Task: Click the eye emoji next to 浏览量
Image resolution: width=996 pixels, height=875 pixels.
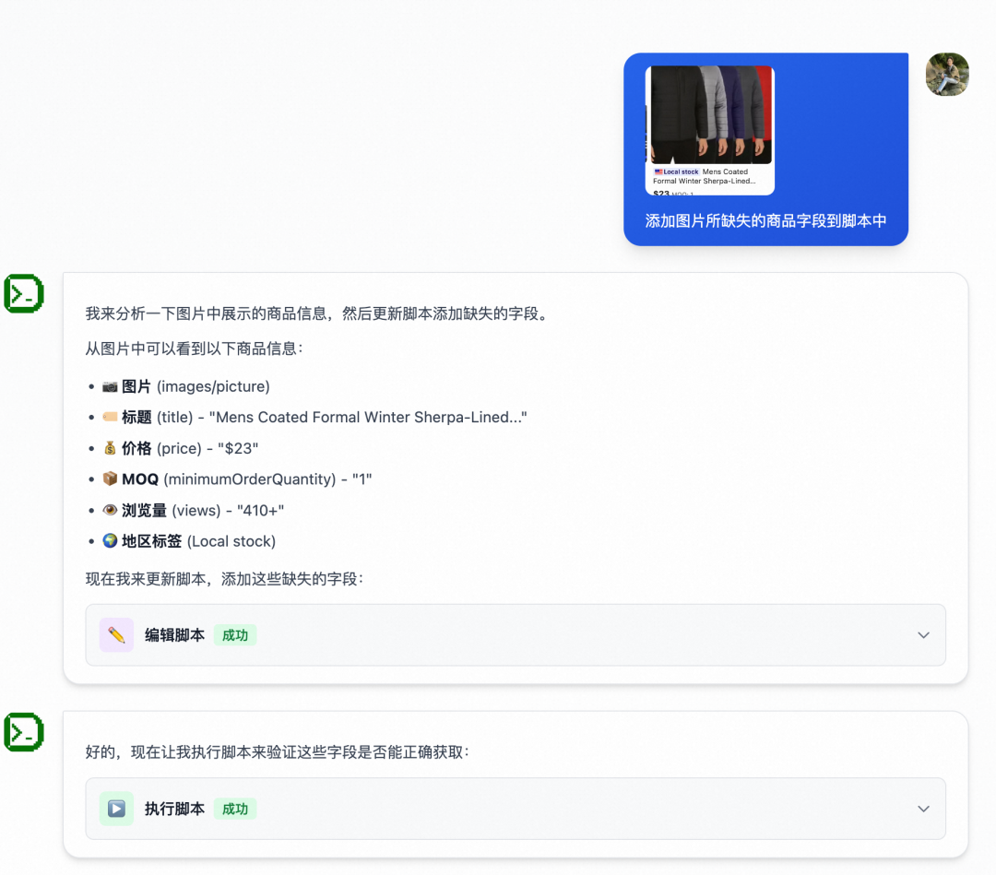Action: pos(109,510)
